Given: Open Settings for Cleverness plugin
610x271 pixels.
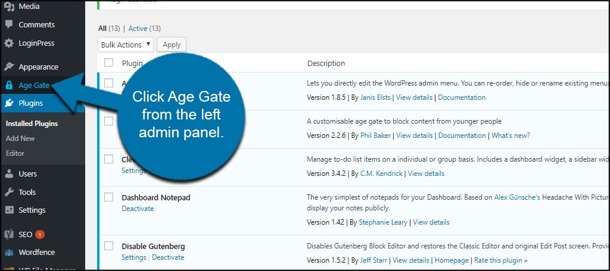Looking at the screenshot, I should pyautogui.click(x=133, y=171).
